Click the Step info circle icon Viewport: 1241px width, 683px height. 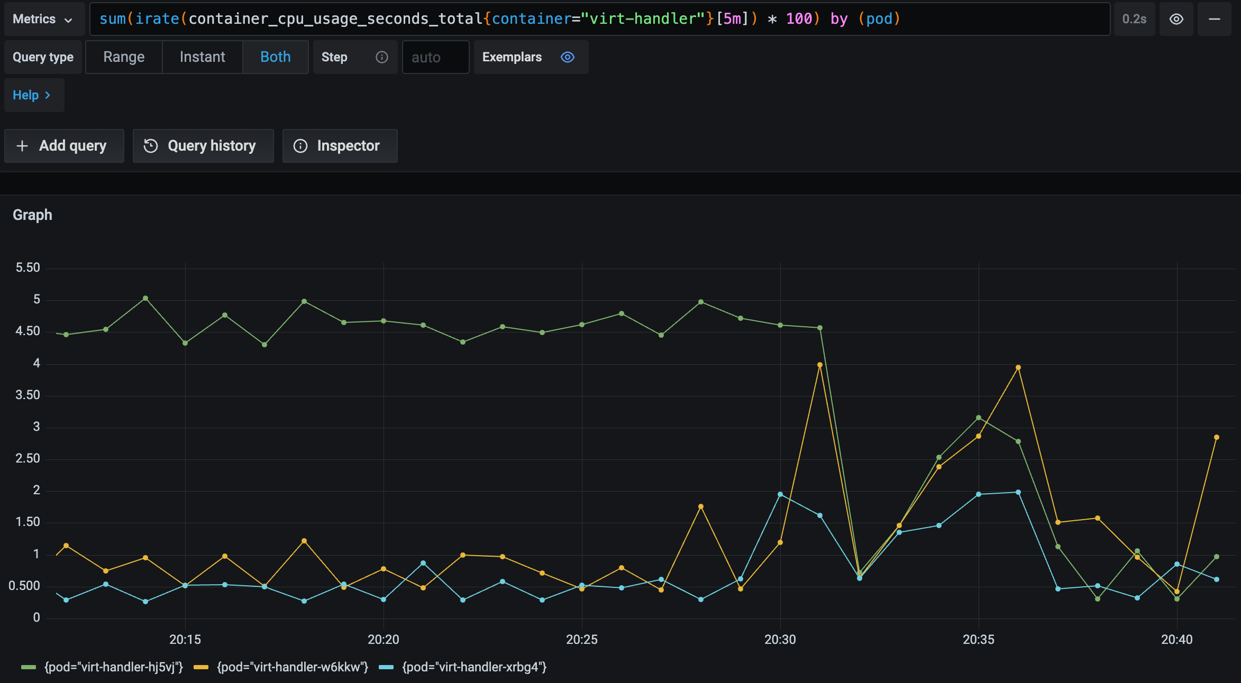click(x=381, y=57)
